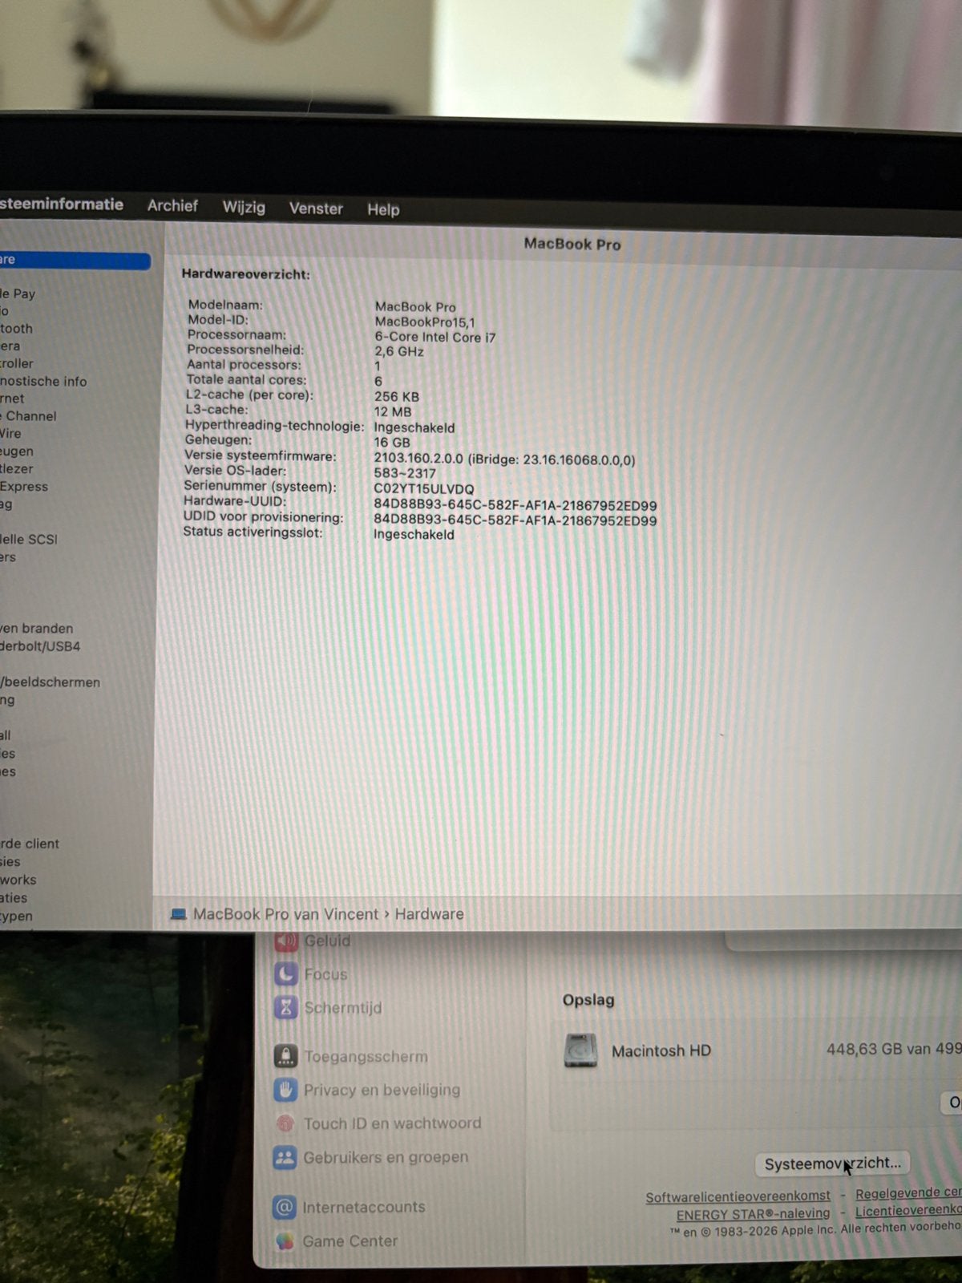Select the 'Bluetooth' sidebar item
This screenshot has height=1283, width=962.
coord(16,329)
